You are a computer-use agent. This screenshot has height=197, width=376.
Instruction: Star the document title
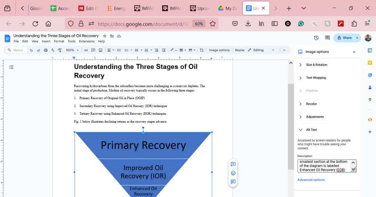[105, 36]
